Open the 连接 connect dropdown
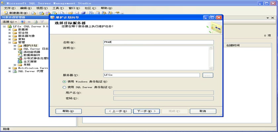Viewport: 278px width, 132px height. 10,22
